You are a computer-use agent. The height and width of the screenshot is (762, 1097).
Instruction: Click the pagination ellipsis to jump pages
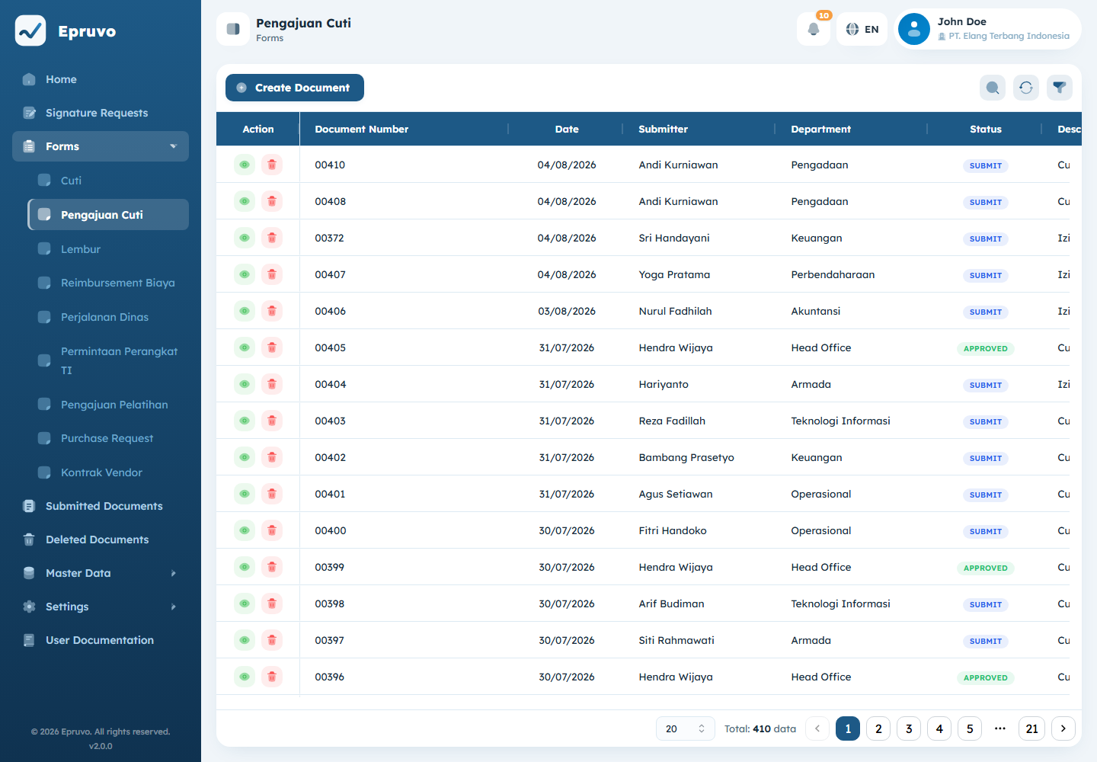point(1000,728)
